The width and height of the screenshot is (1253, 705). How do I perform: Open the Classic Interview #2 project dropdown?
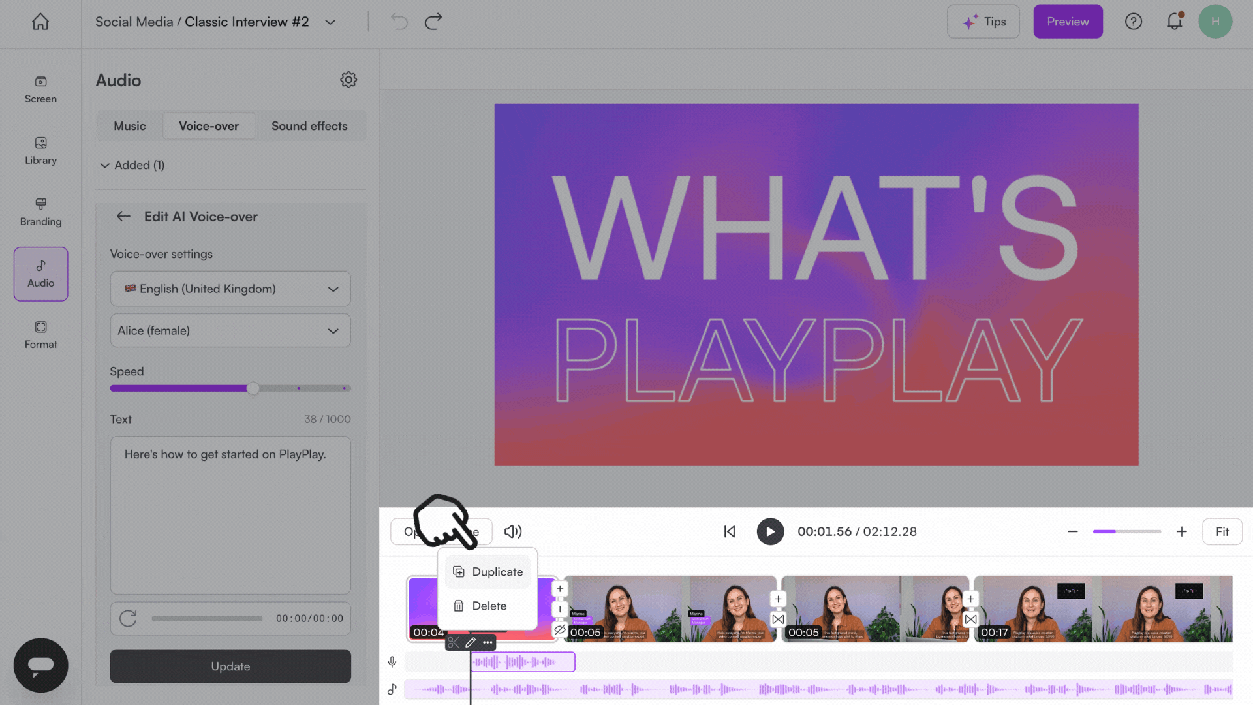tap(330, 22)
